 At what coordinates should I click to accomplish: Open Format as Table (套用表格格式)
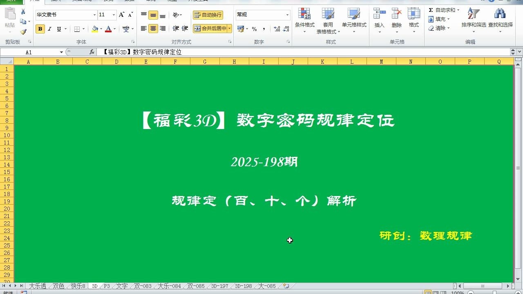tap(328, 20)
